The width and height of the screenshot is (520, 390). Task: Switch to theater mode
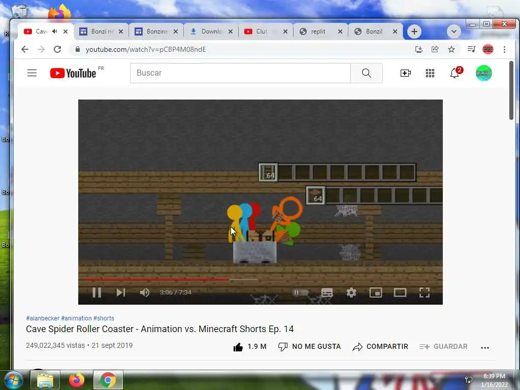coord(400,292)
